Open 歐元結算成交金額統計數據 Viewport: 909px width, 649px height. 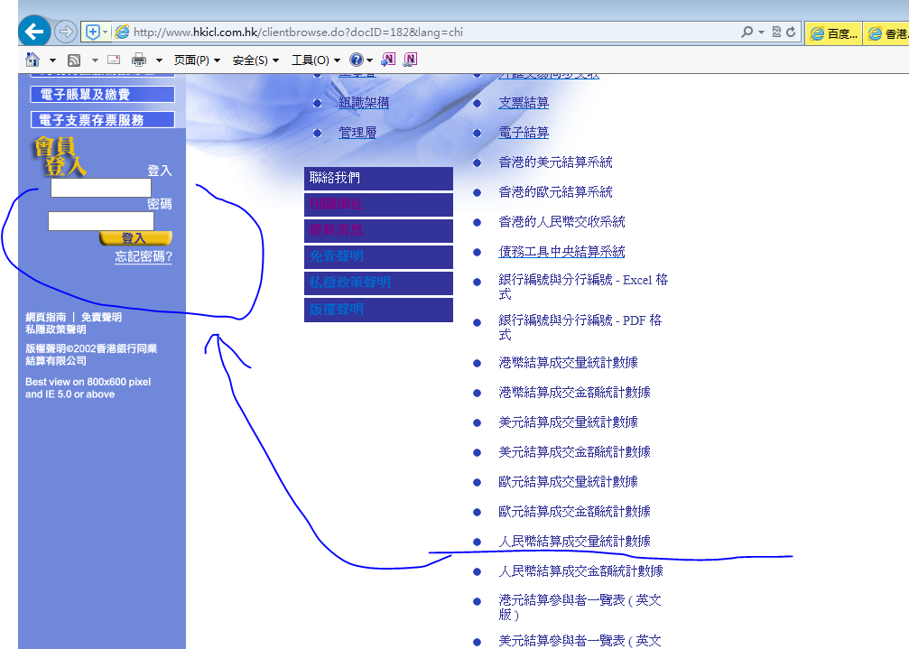[574, 512]
